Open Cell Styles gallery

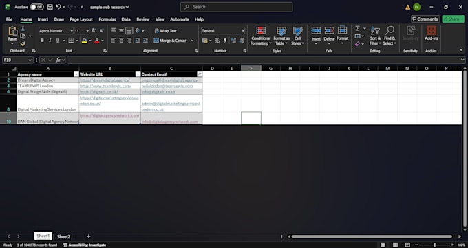pos(297,36)
